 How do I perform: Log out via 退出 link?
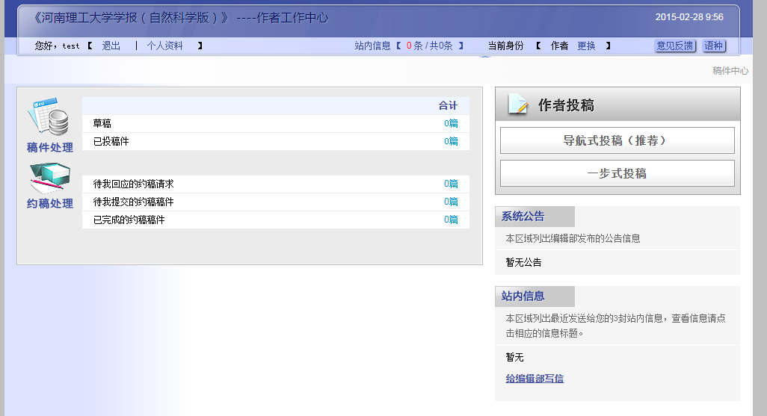[x=111, y=46]
